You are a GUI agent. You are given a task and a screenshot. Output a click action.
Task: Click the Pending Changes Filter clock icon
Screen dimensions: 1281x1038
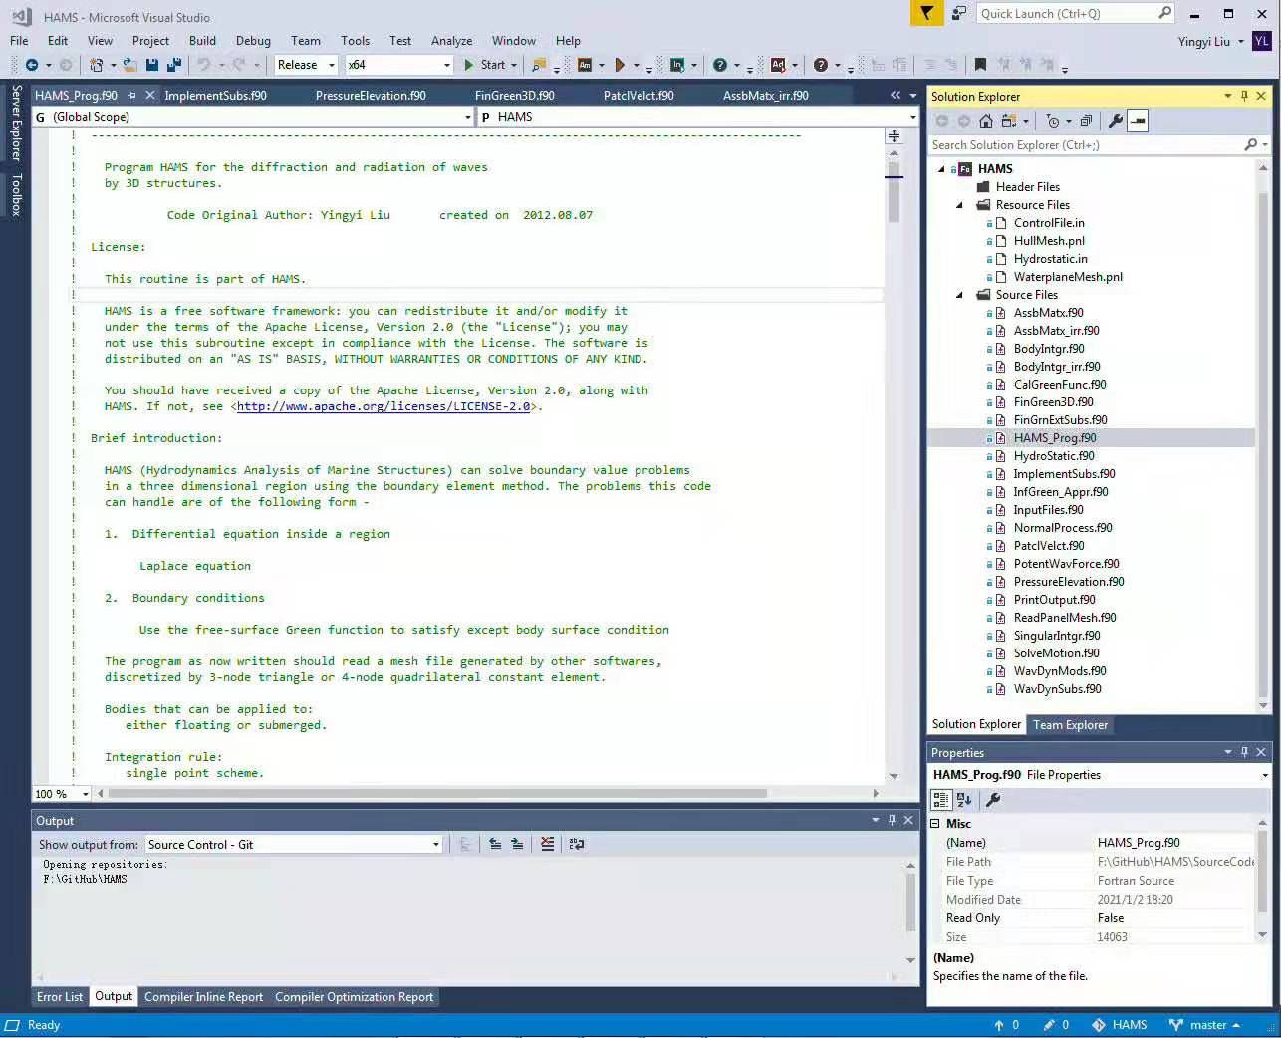coord(1053,121)
